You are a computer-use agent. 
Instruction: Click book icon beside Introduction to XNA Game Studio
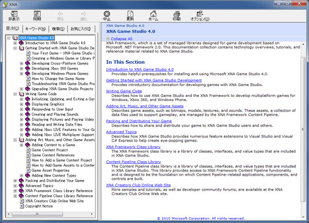coord(21,43)
